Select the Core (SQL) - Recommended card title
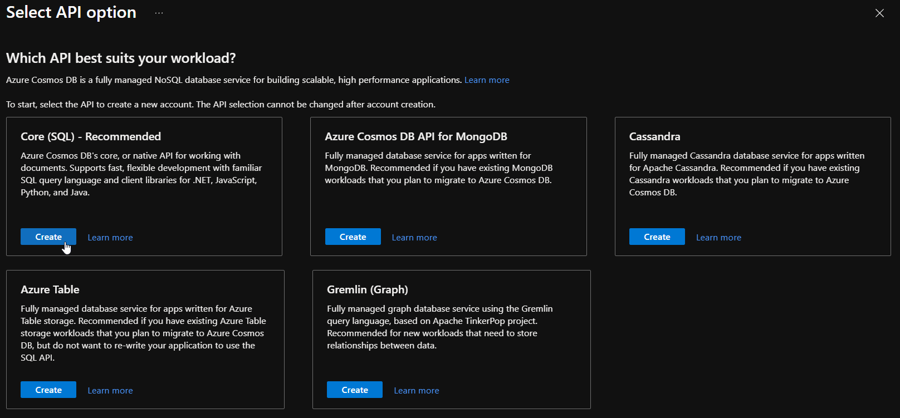Screen dimensions: 900x418 coord(91,137)
